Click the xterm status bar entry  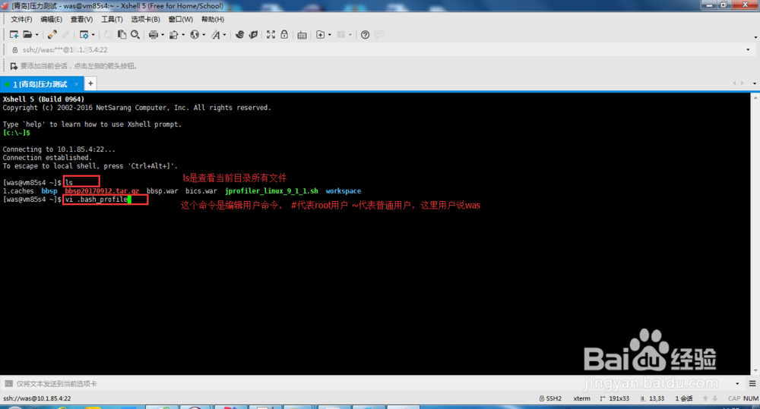click(581, 398)
